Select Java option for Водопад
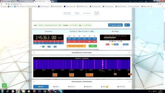Screen dimensions: 165x93 (69, 25)
